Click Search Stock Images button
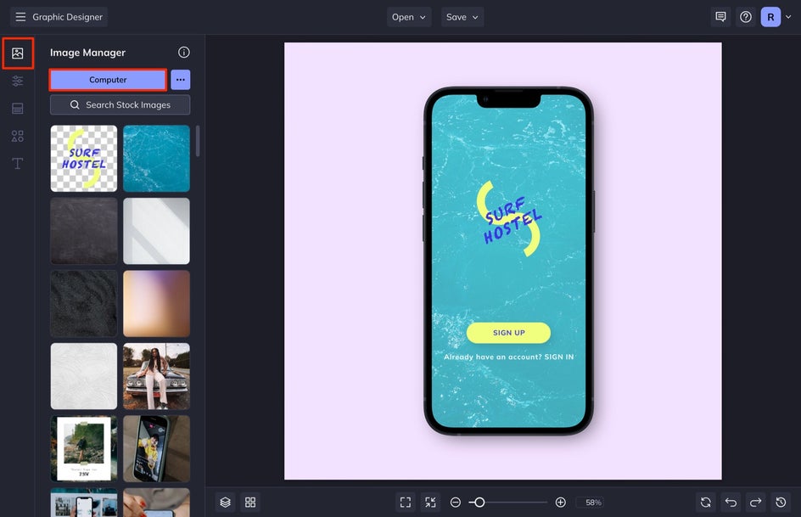This screenshot has height=517, width=801. pos(120,105)
